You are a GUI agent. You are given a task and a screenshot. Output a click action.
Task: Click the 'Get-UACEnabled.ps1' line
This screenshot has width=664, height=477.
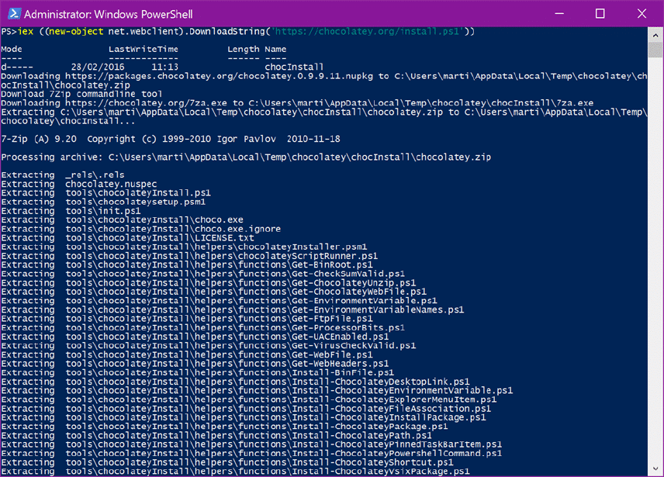pos(195,337)
